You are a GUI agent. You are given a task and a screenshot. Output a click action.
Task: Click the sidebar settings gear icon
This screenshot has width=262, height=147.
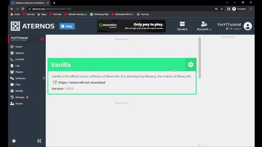click(14, 141)
